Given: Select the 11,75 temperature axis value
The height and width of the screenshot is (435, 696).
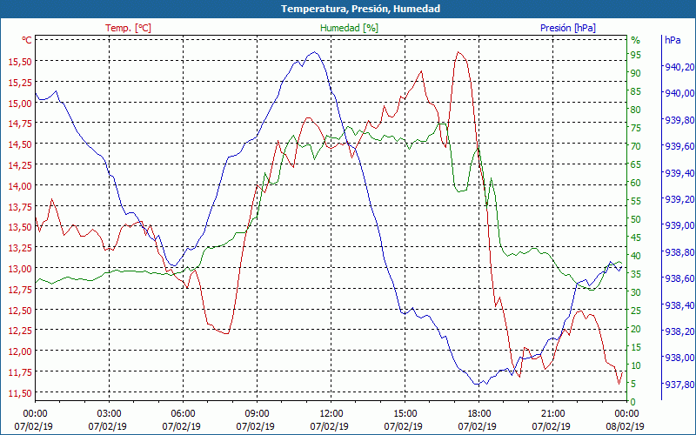Looking at the screenshot, I should pos(20,372).
